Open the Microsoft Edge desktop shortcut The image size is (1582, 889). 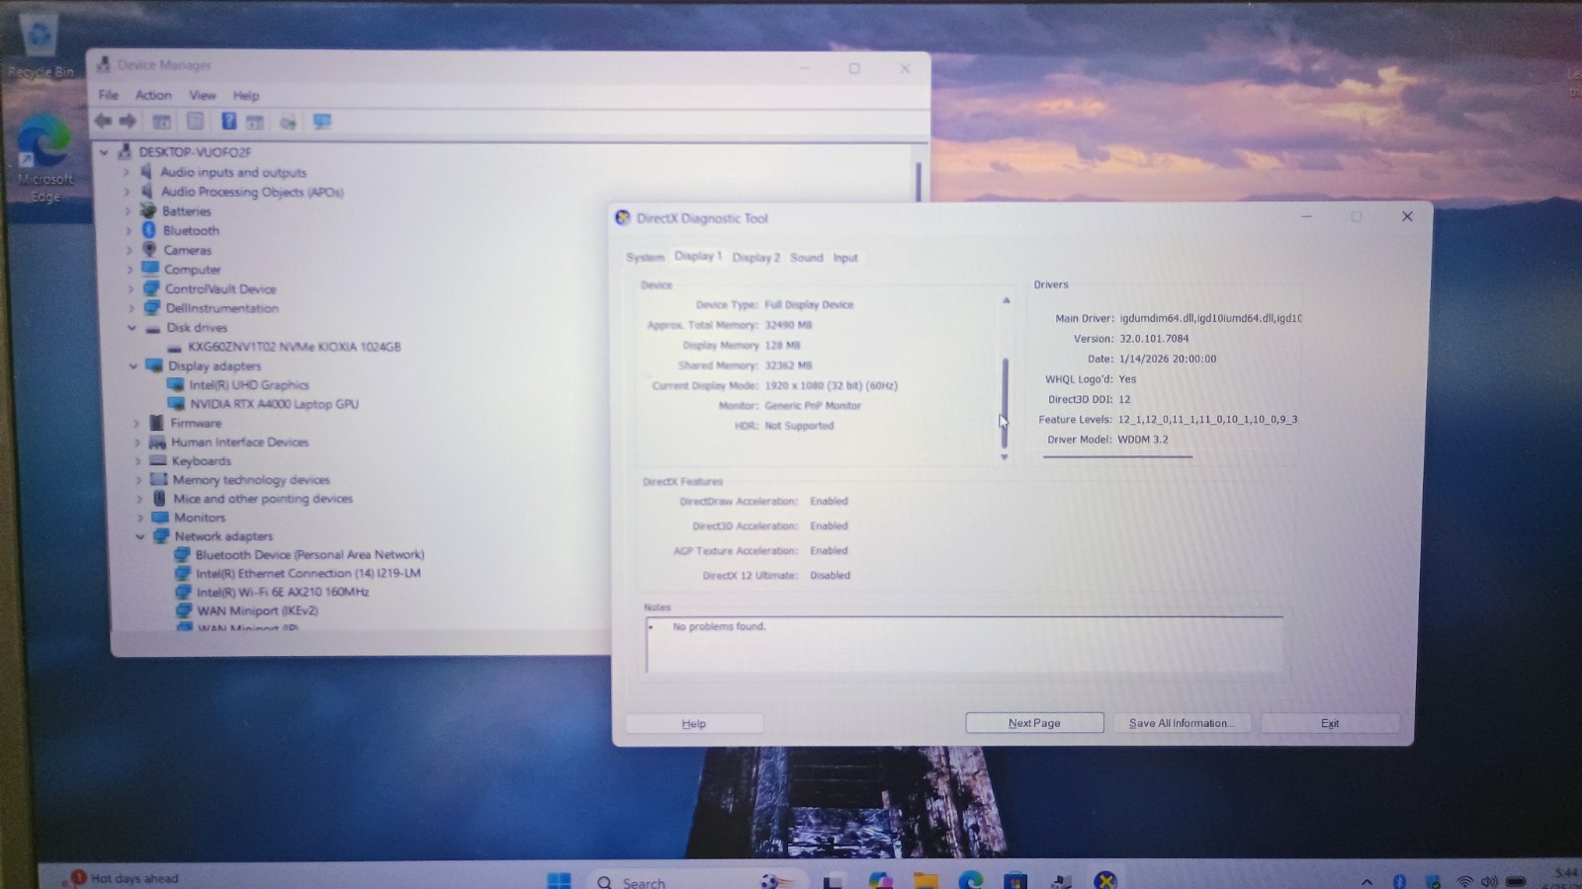[44, 160]
